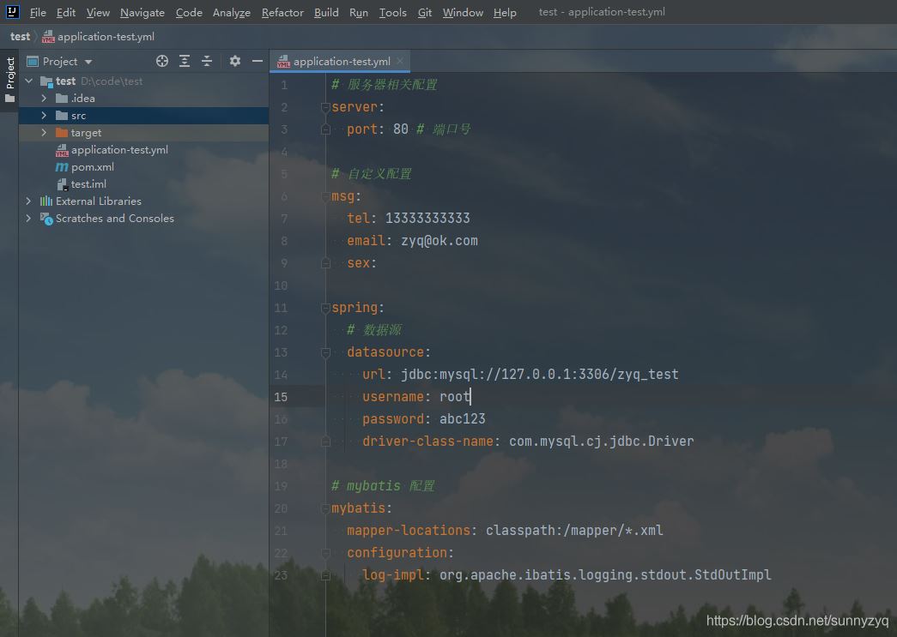Expand the src folder
The width and height of the screenshot is (897, 637).
44,116
